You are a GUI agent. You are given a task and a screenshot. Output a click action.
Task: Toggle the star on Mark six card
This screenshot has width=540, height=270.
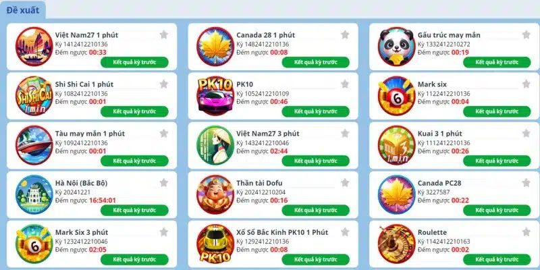[x=526, y=84]
